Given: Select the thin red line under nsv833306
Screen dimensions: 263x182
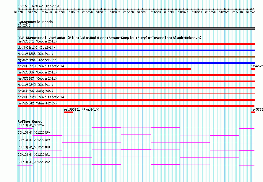Looking at the screenshot, I should pyautogui.click(x=136, y=94).
